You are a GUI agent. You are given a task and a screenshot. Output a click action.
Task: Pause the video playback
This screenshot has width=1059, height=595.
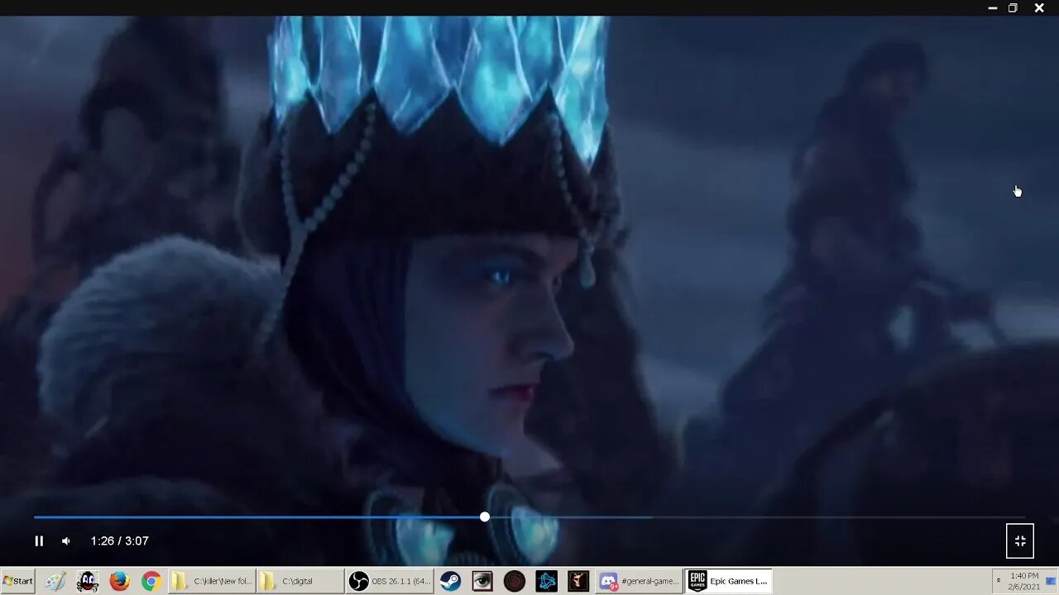pos(39,541)
